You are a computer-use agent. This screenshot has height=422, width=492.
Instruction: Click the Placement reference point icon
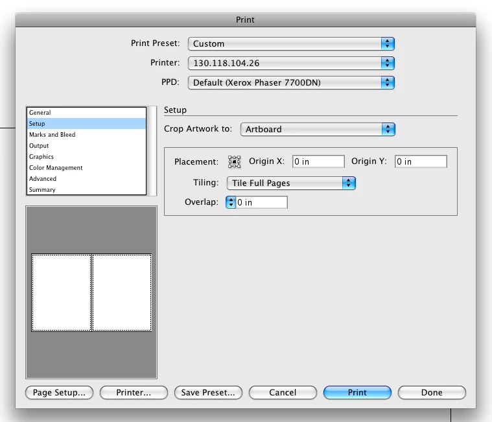click(x=234, y=161)
